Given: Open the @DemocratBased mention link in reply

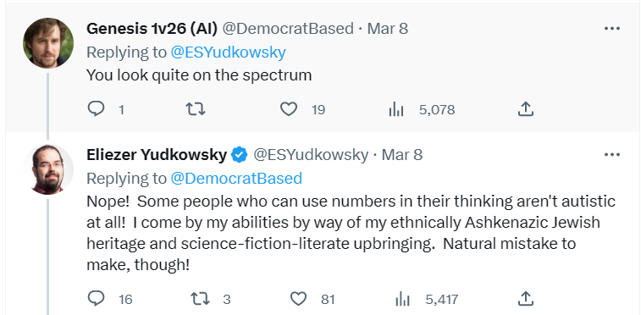Looking at the screenshot, I should (236, 179).
